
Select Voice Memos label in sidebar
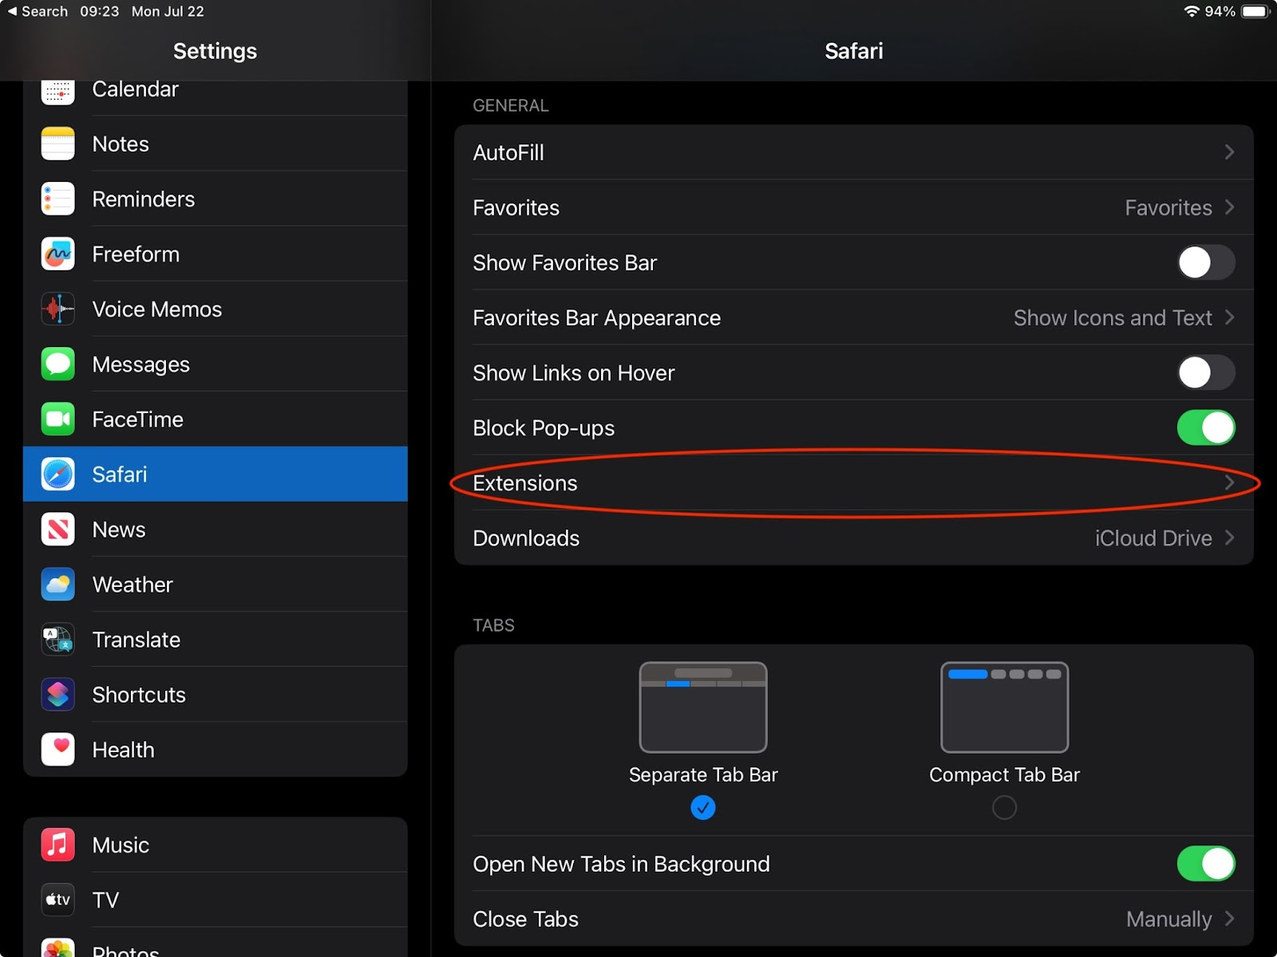156,309
